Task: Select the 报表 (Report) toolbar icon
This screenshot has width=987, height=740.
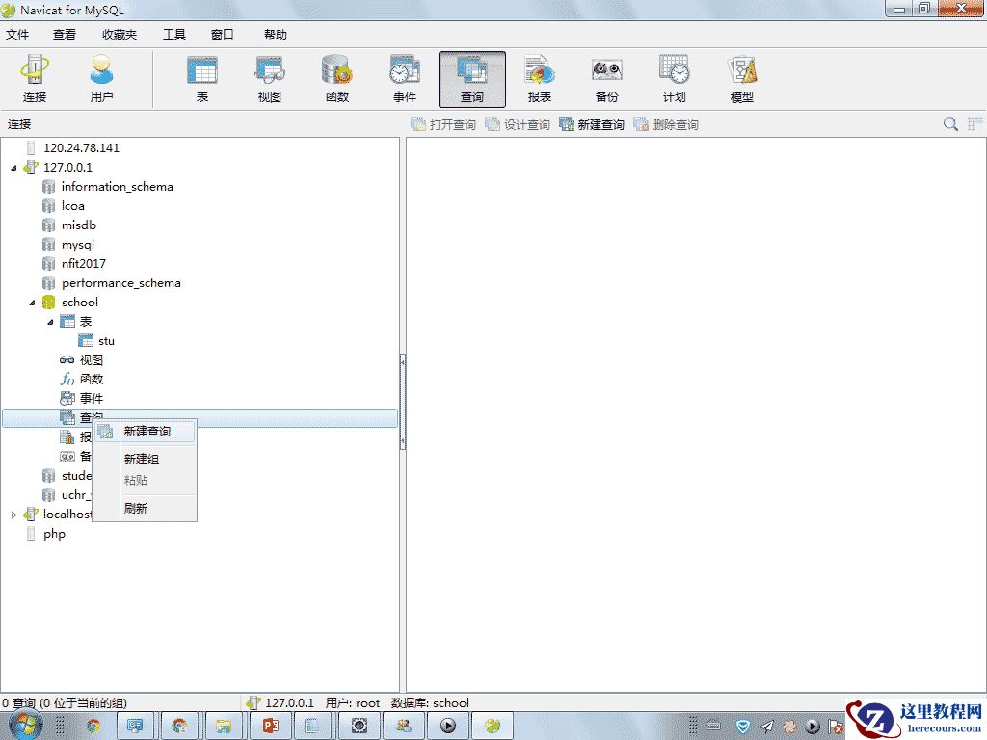Action: [x=540, y=79]
